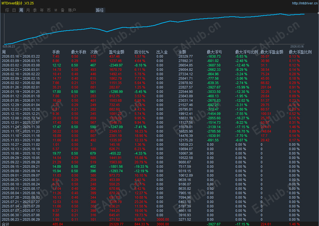Switch to the 综 summary tab
Viewport: 319px width, 226px height.
tap(7, 10)
